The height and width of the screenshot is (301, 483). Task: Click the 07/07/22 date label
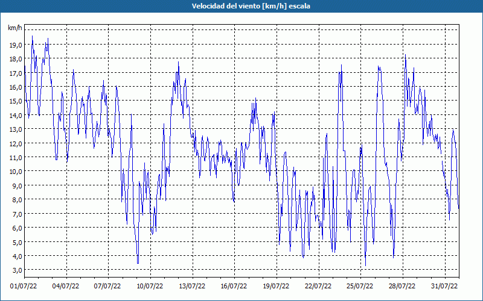point(107,287)
